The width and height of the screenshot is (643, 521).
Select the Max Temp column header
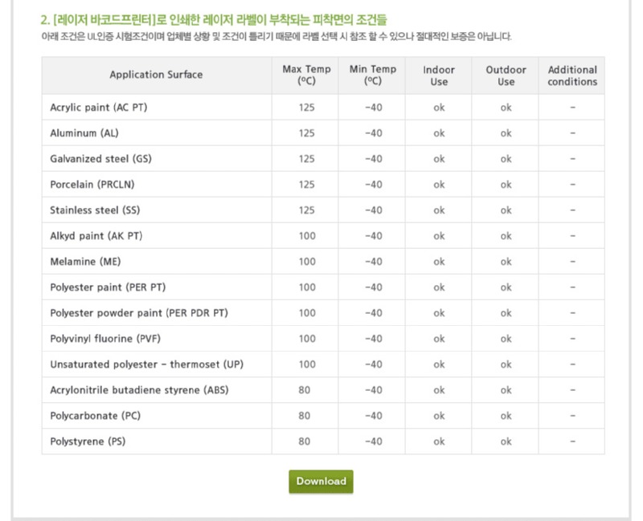coord(306,75)
